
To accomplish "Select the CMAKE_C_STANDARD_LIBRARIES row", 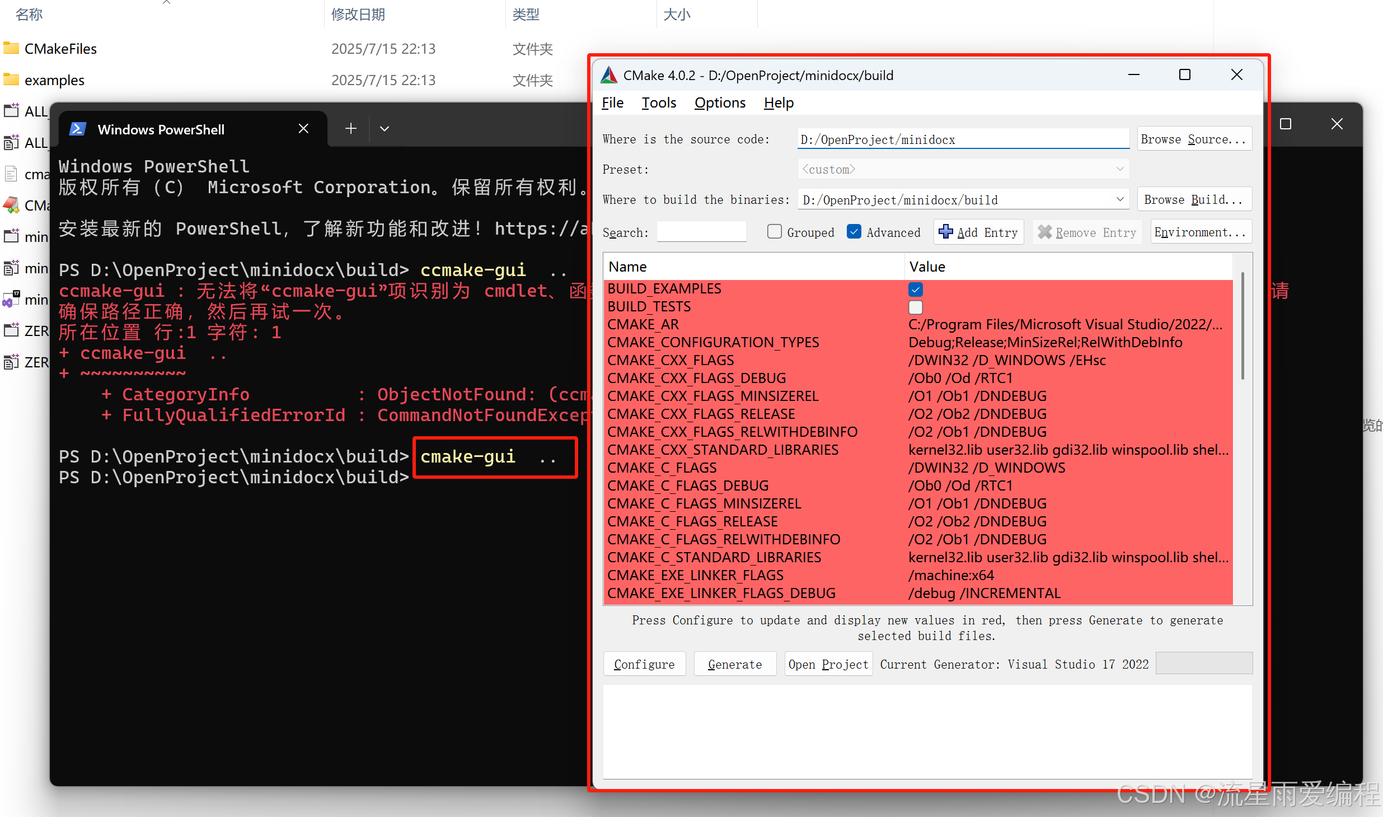I will [918, 558].
